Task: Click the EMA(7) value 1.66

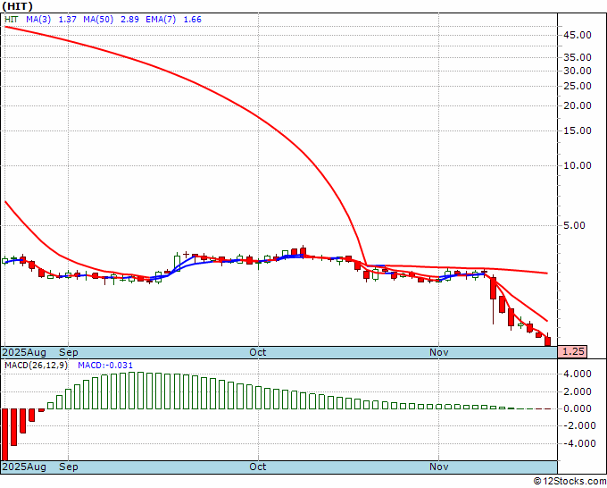Action: 193,20
